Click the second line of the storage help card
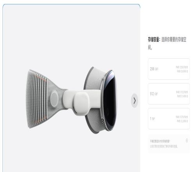195x172 pixels. coord(164,146)
